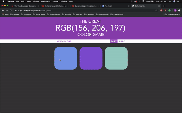Click the red ABP extension icon
Screen dimensions: 182x113
161,11
